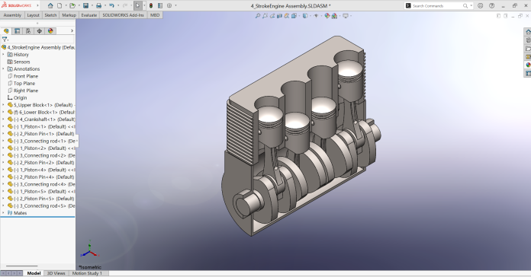This screenshot has height=277, width=531.
Task: Activate the Select cursor tool
Action: click(x=137, y=6)
